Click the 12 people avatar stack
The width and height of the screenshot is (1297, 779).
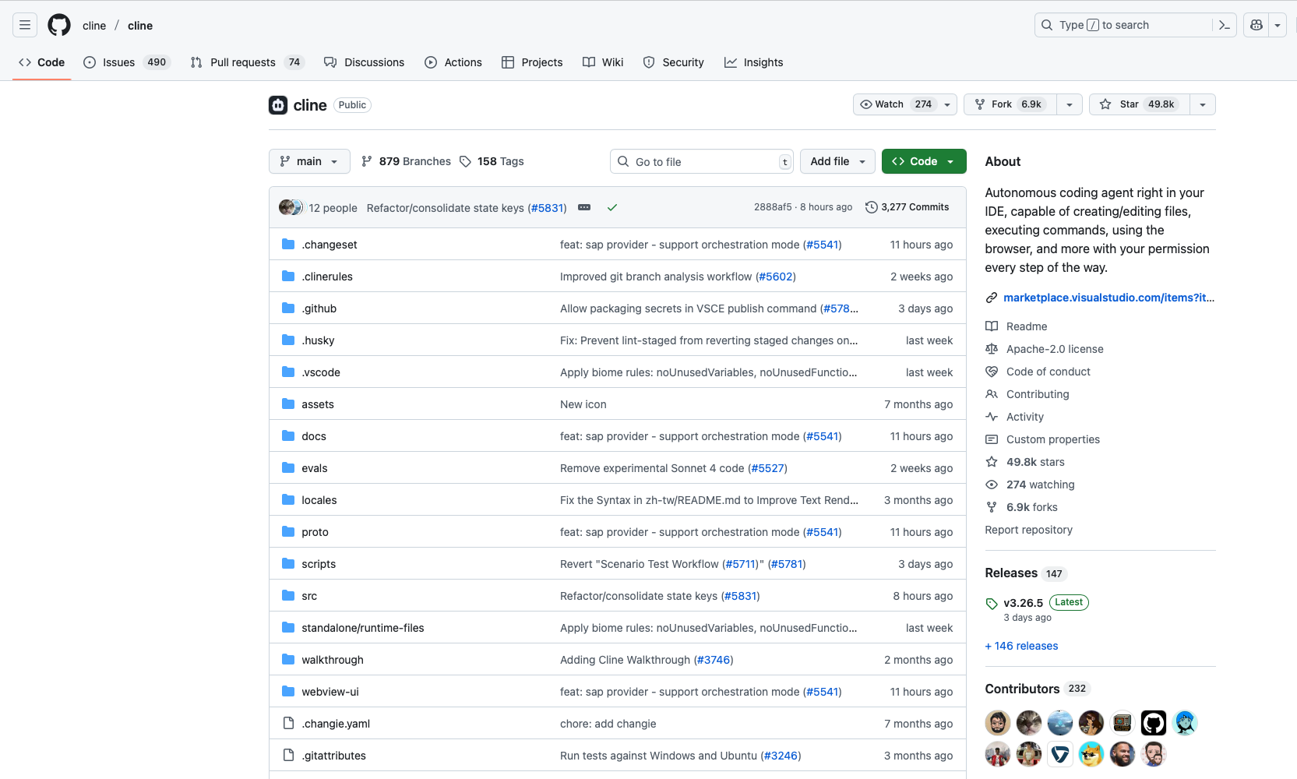tap(291, 207)
